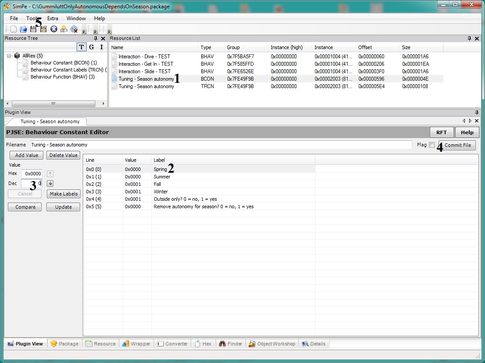
Task: Click the RFT button
Action: pyautogui.click(x=442, y=132)
